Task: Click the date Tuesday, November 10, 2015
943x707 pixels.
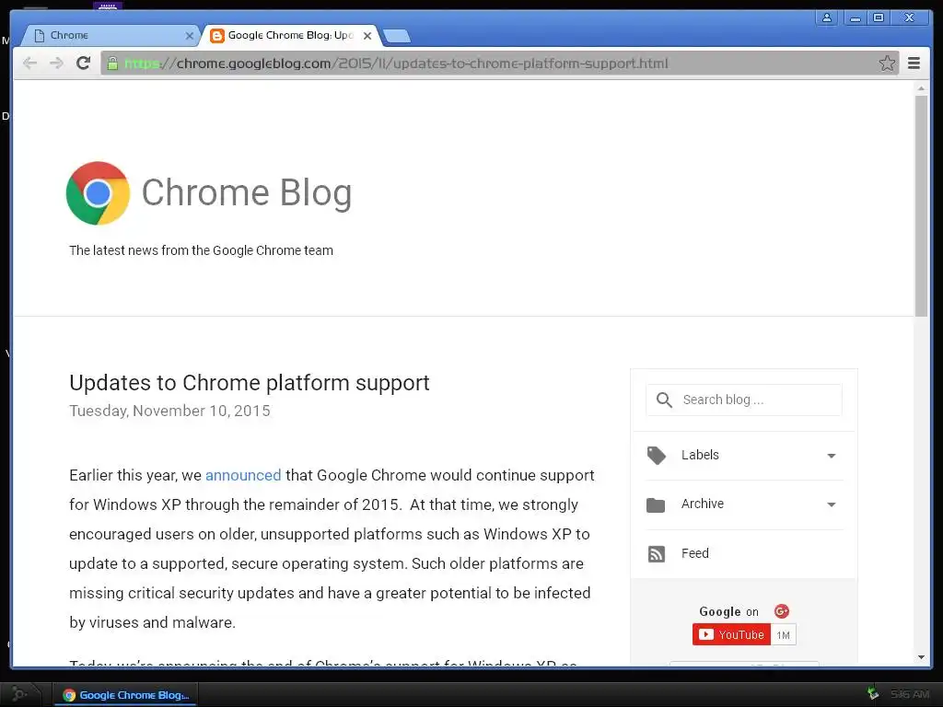Action: [x=169, y=411]
